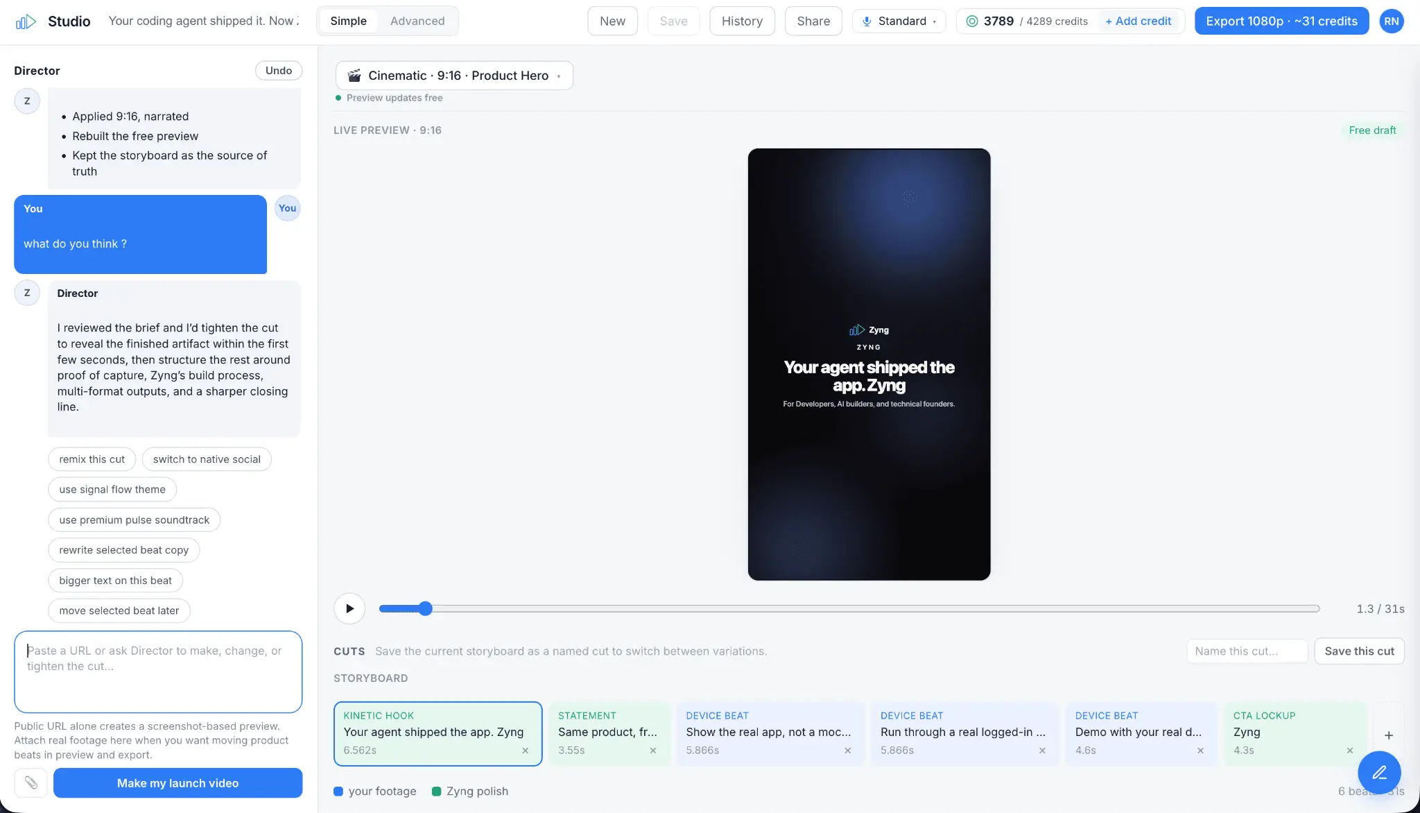The width and height of the screenshot is (1420, 813).
Task: Undo the last Director change
Action: (279, 70)
